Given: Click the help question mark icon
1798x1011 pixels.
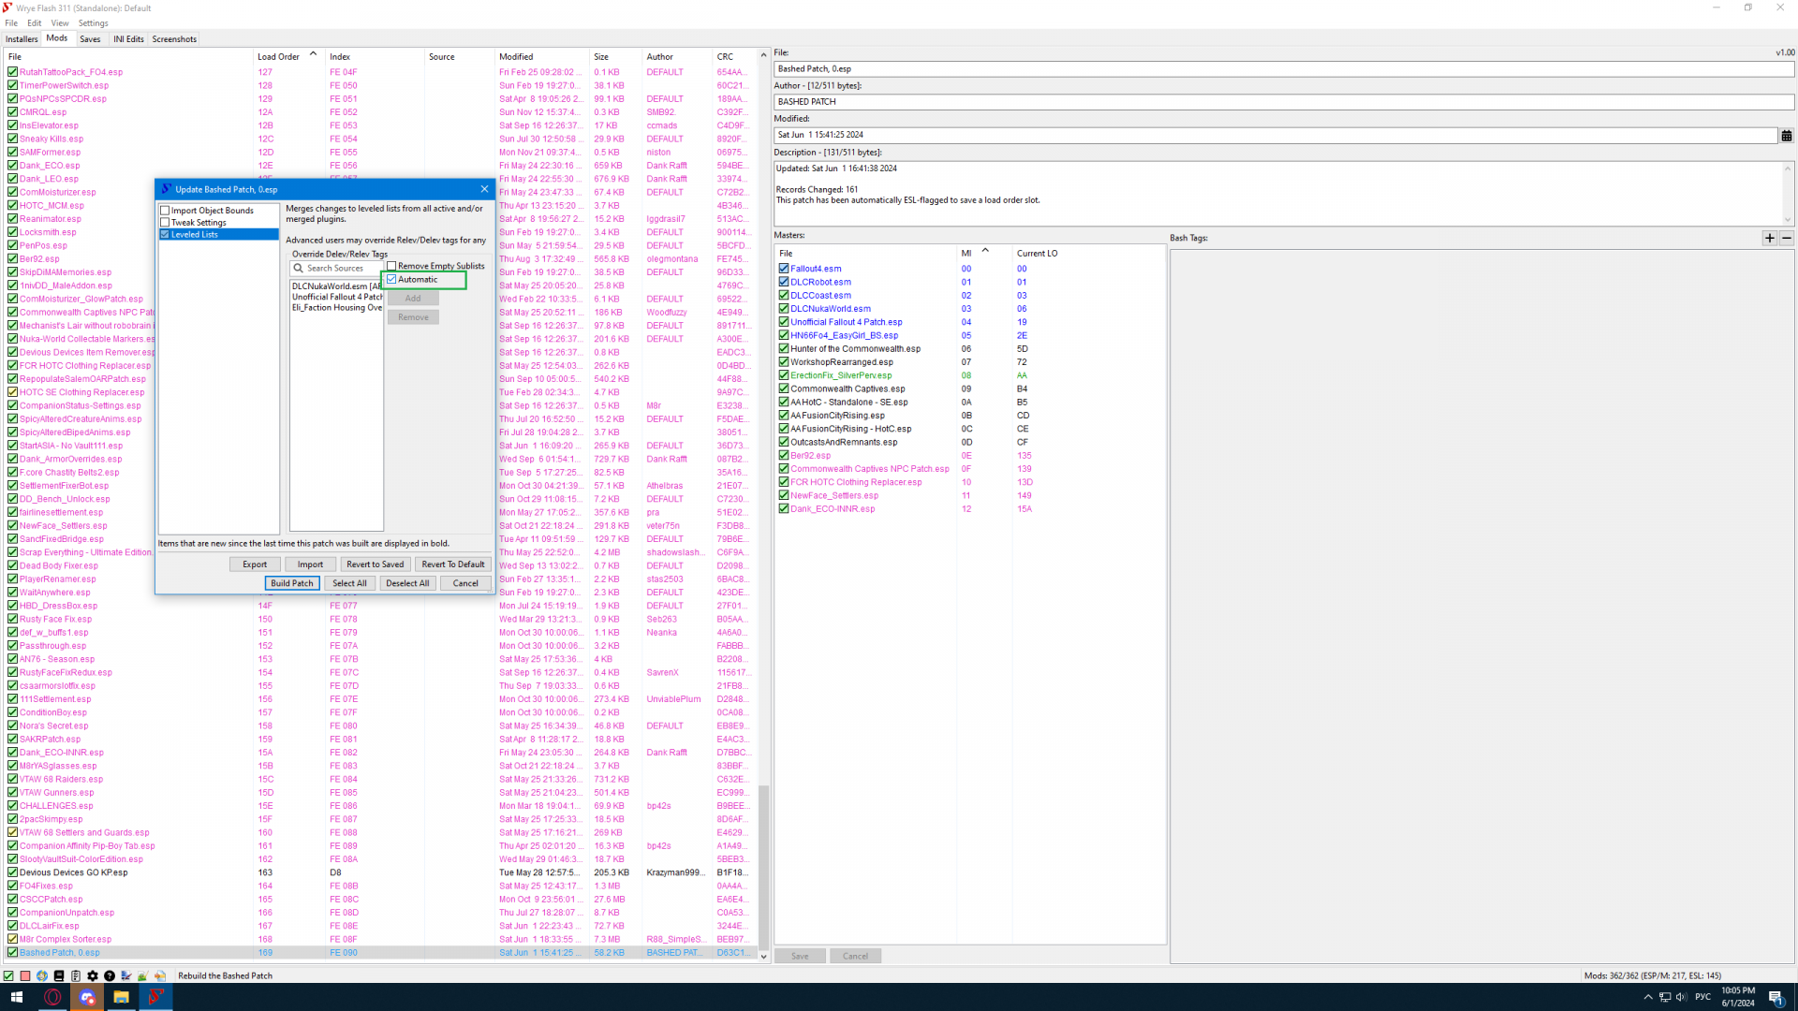Looking at the screenshot, I should [x=110, y=975].
